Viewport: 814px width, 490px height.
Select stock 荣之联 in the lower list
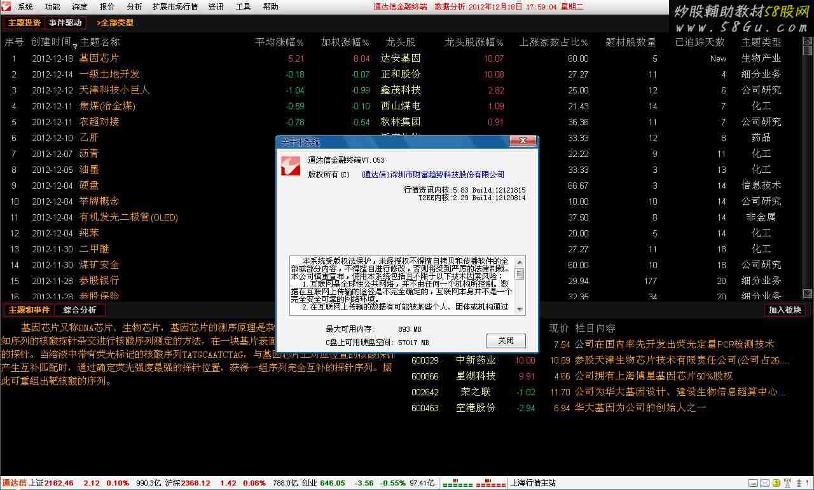tap(476, 392)
